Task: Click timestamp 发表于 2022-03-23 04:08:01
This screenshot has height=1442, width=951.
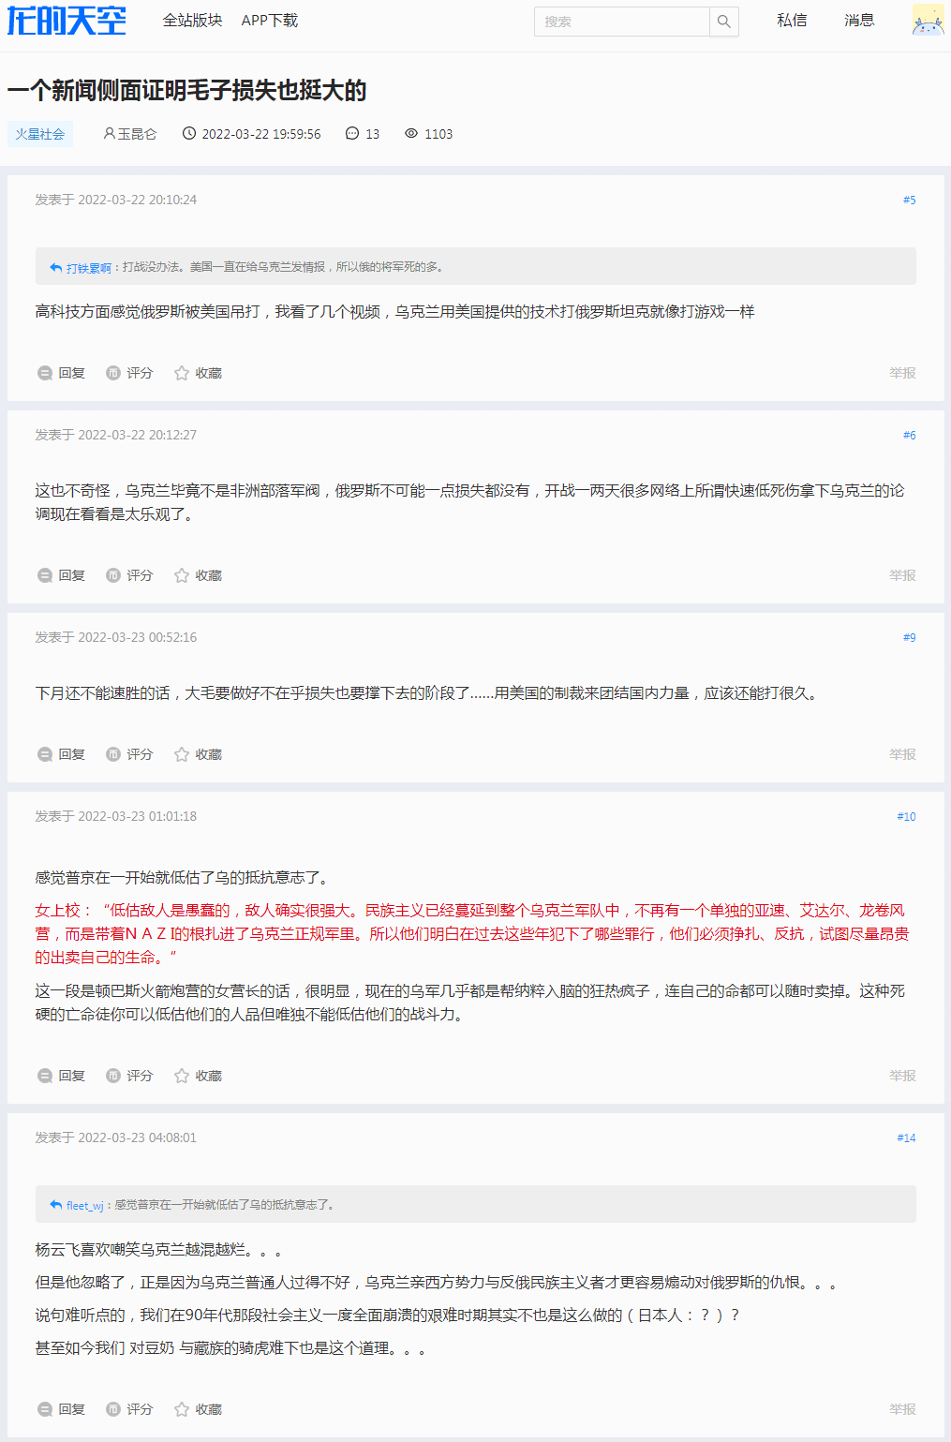Action: 116,1137
